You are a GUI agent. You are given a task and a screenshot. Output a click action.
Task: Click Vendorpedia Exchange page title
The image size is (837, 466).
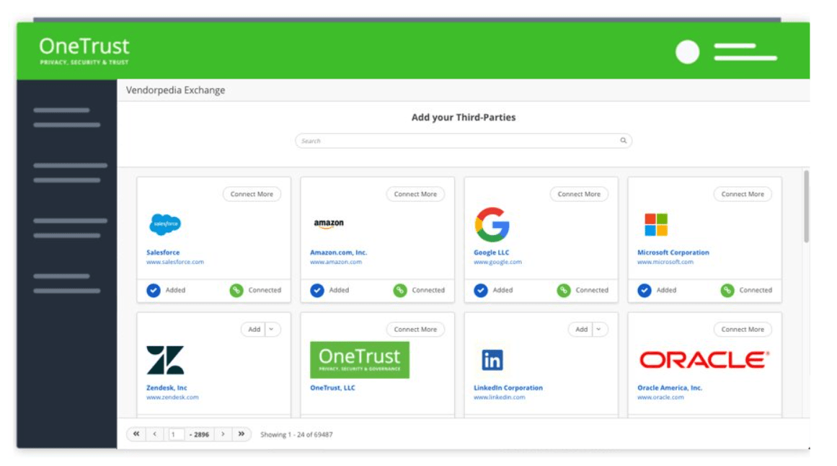coord(175,89)
